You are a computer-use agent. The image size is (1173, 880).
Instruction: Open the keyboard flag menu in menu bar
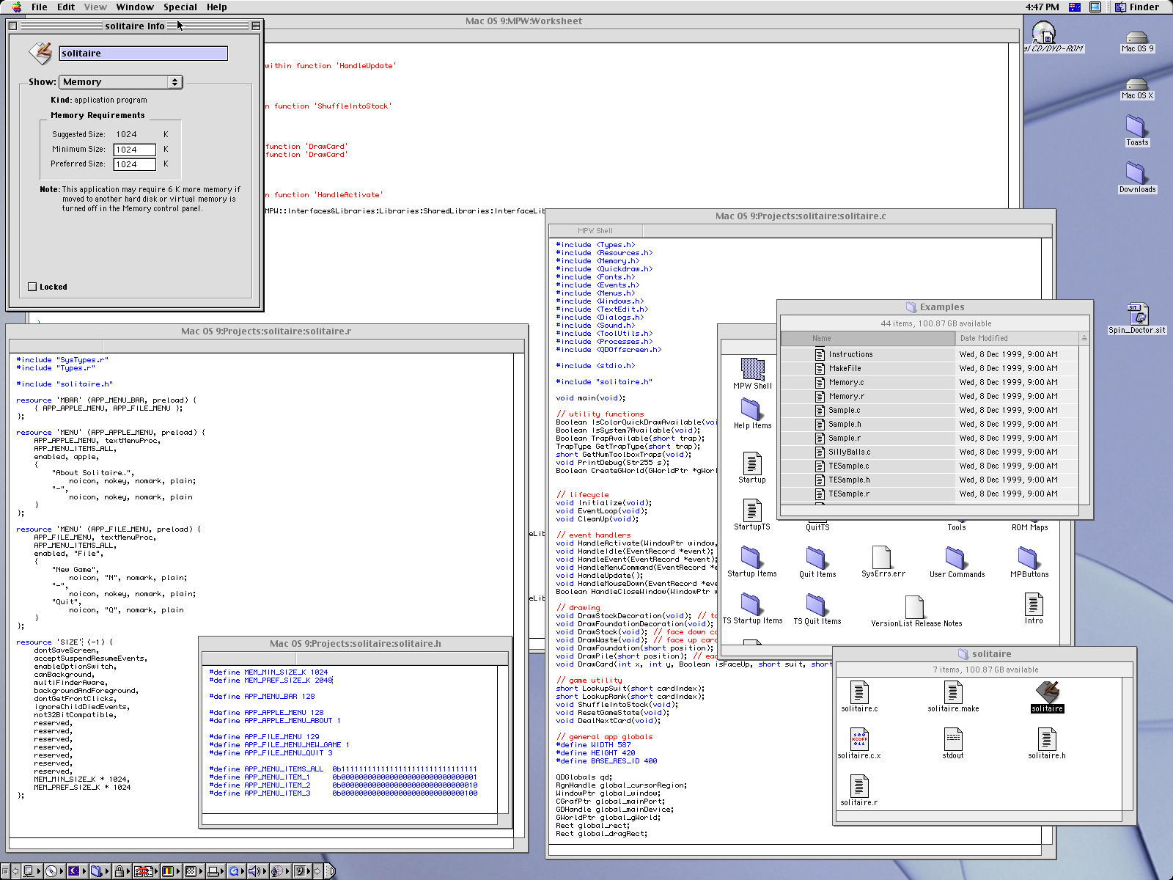pos(1075,7)
